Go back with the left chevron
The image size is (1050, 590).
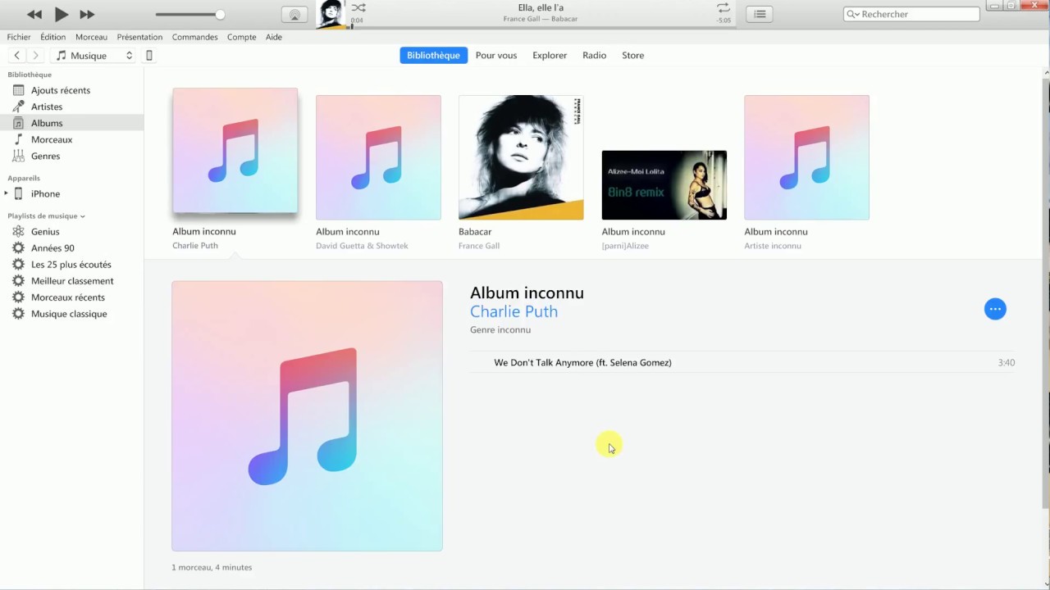16,55
